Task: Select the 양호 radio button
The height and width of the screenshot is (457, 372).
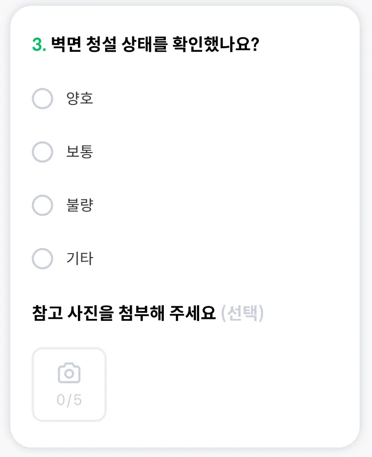Action: [x=42, y=98]
